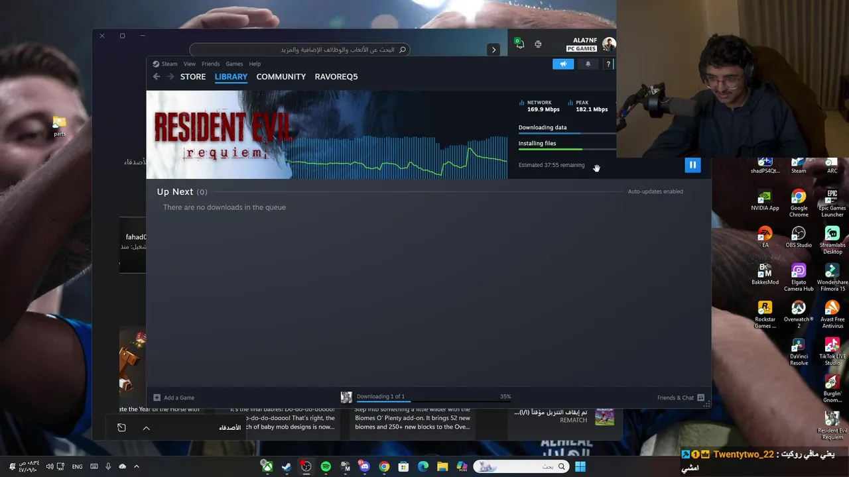Open the REMATCH download notification
The height and width of the screenshot is (477, 849).
pyautogui.click(x=564, y=416)
